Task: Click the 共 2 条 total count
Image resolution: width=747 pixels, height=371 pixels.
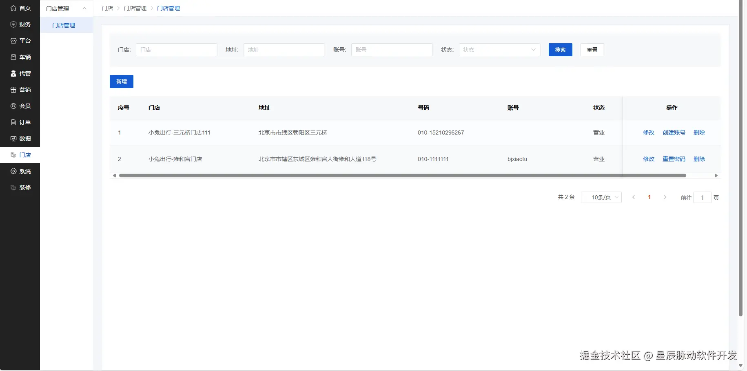Action: tap(566, 197)
